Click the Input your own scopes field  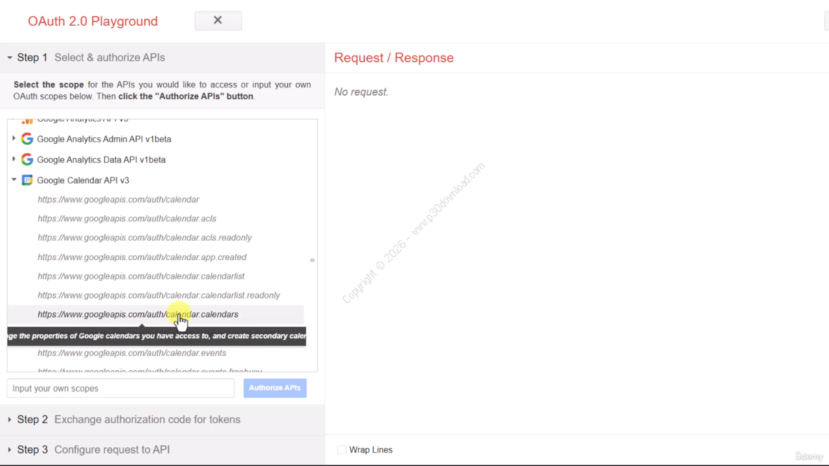click(x=120, y=388)
